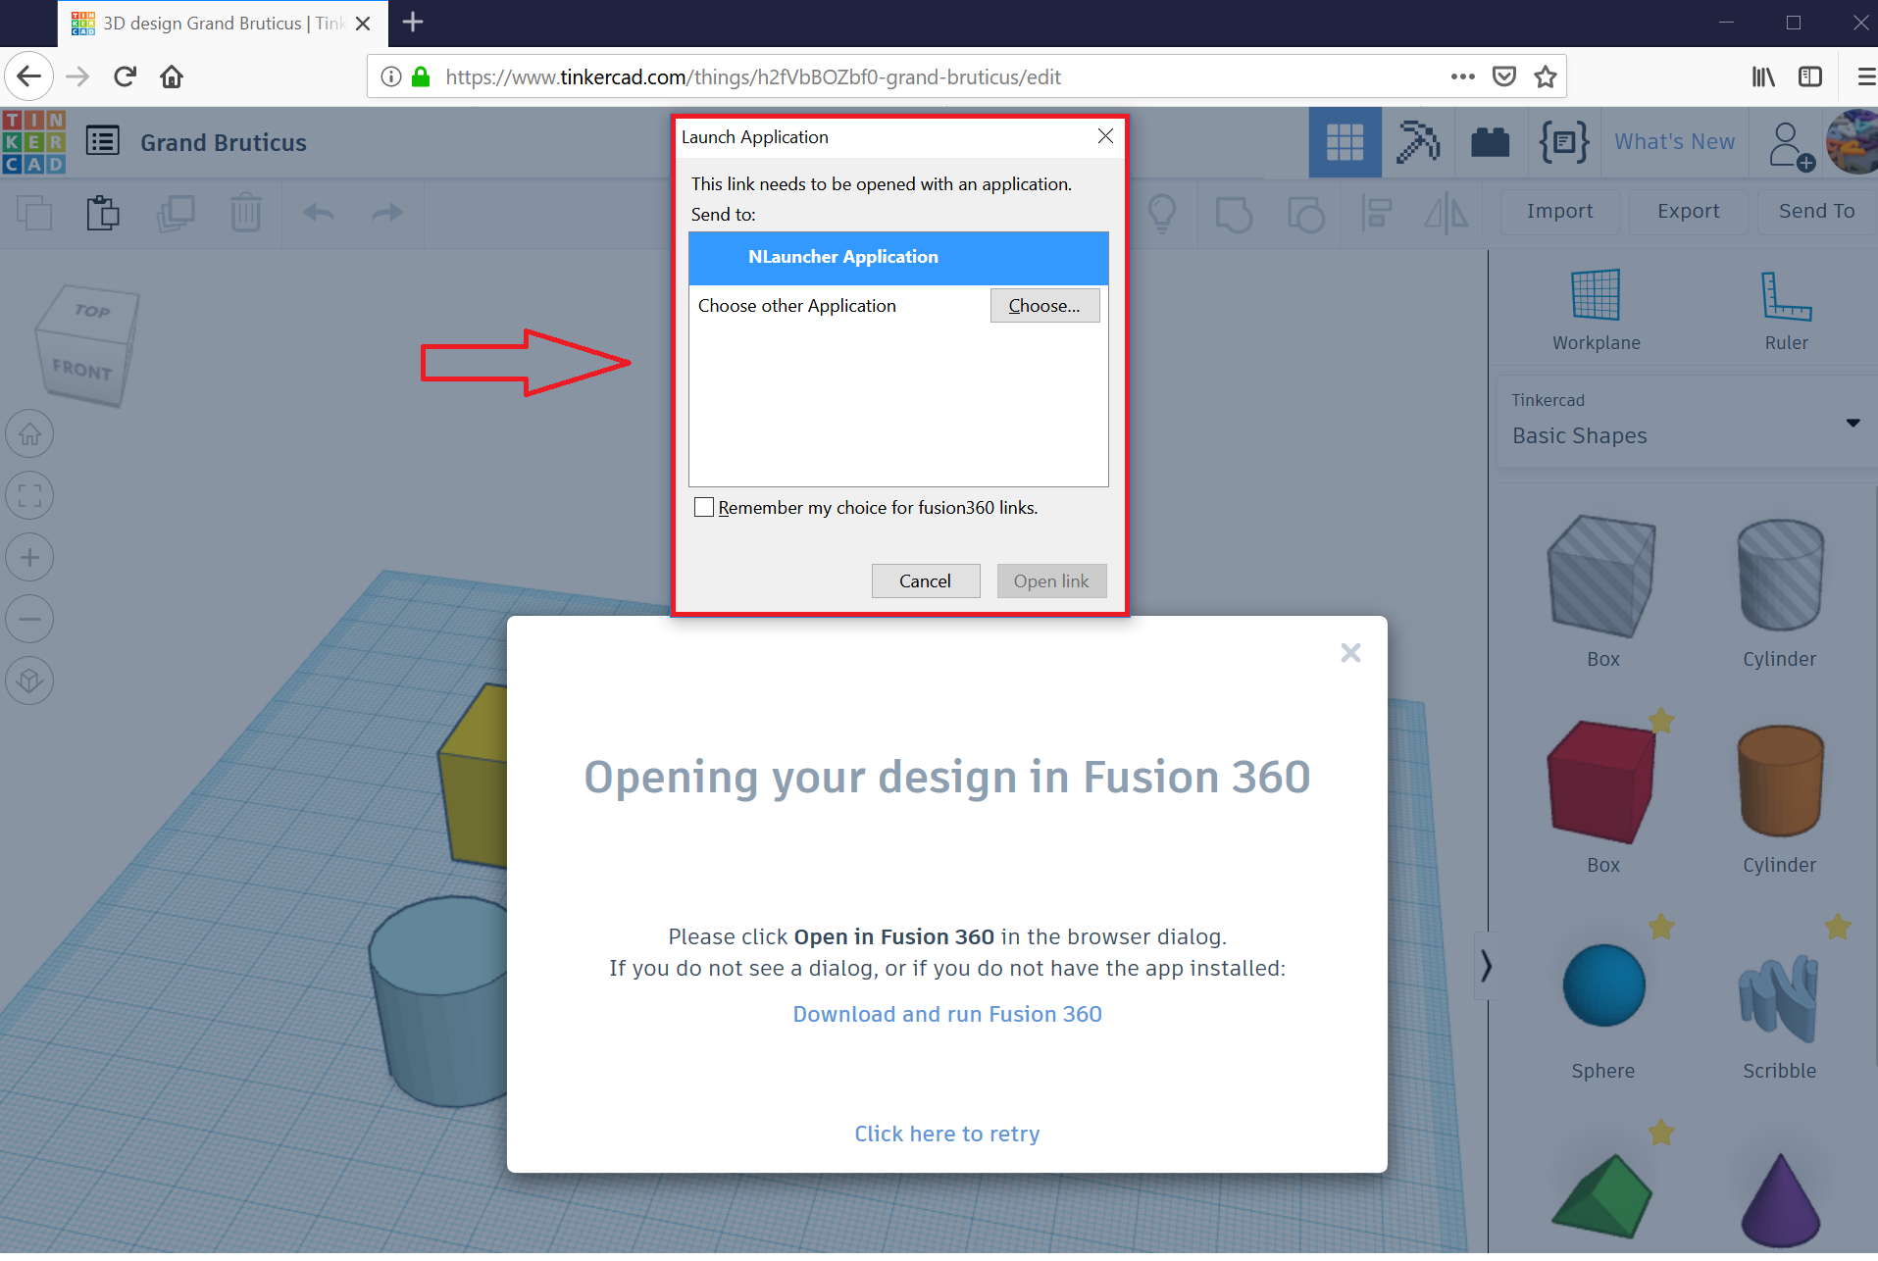This screenshot has height=1261, width=1878.
Task: Select the Group shapes icon
Action: pyautogui.click(x=1233, y=213)
